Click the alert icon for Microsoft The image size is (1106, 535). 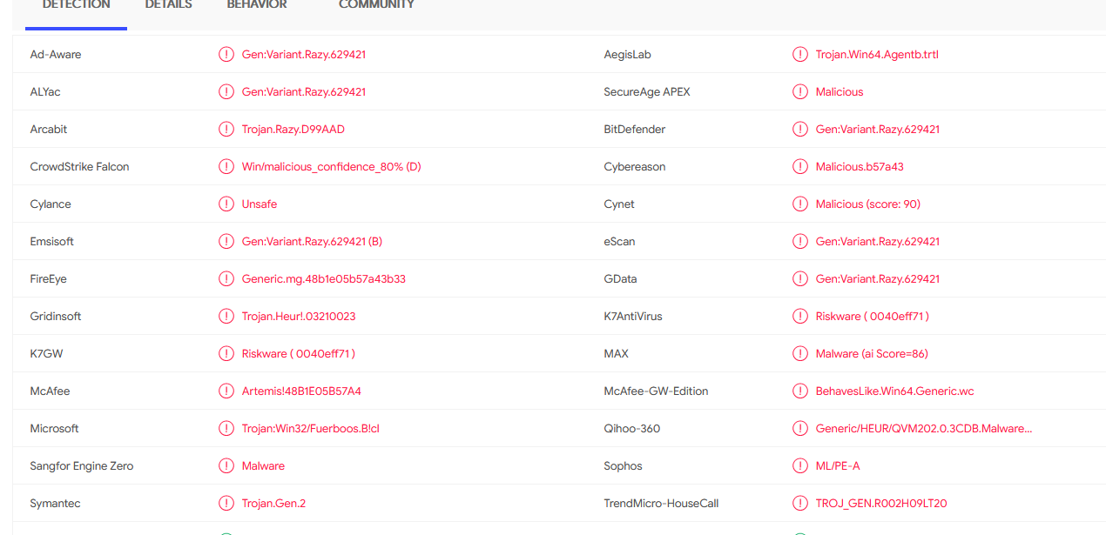226,428
